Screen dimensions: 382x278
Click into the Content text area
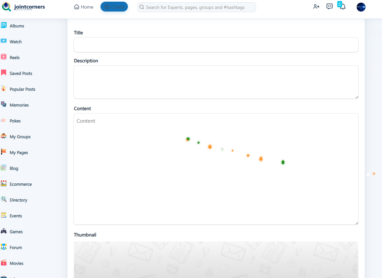coord(216,169)
